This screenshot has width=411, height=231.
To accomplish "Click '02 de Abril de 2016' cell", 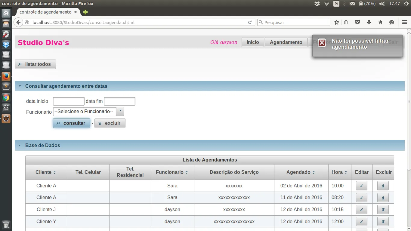I will (x=301, y=186).
